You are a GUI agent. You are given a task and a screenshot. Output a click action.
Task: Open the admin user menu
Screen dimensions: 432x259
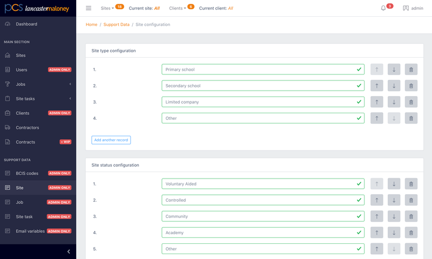click(x=413, y=8)
